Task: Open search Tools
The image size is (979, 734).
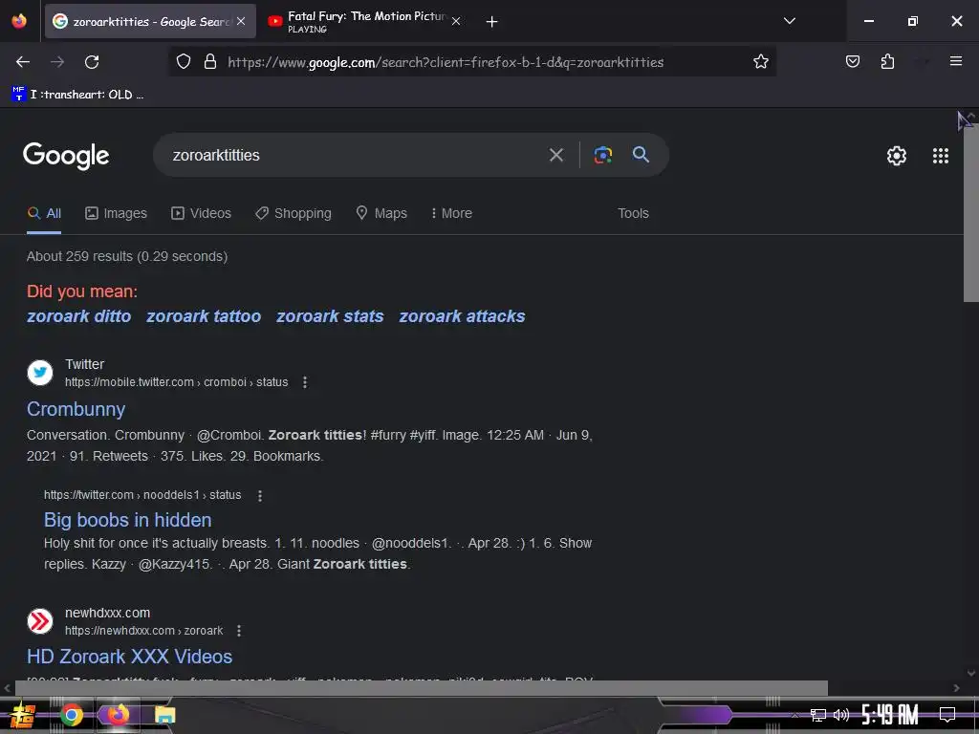Action: point(633,213)
